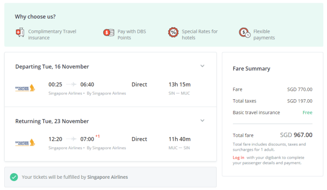Click the Total fare SGD 967.00 amount

tap(296, 135)
